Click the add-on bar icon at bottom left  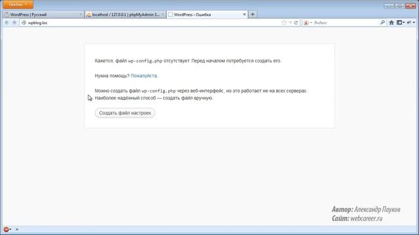tap(6, 229)
